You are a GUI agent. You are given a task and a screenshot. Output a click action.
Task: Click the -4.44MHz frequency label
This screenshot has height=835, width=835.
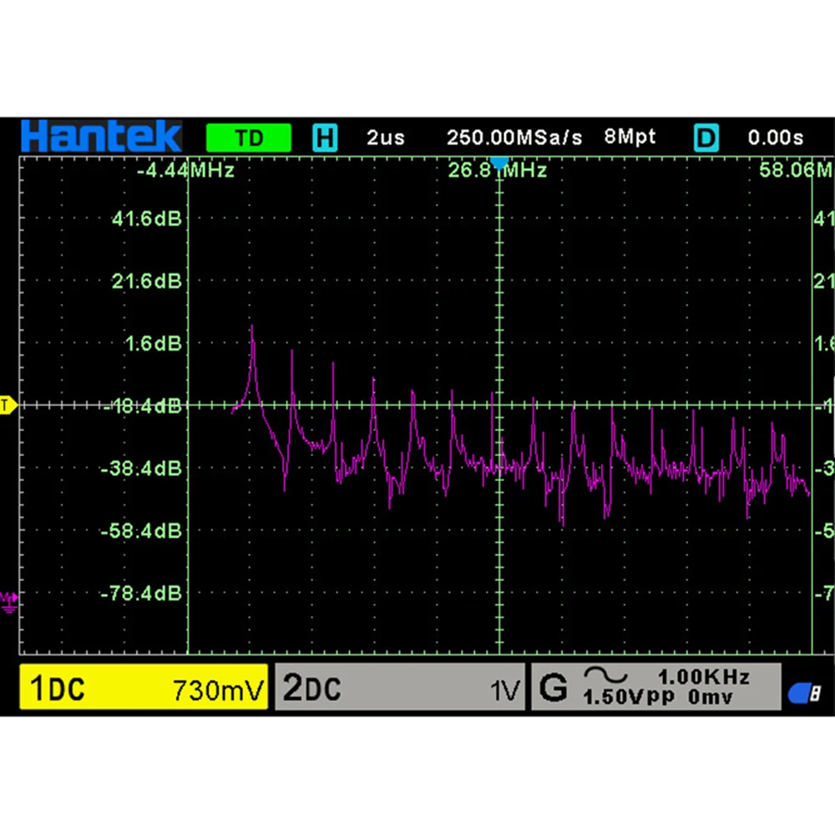[x=185, y=170]
